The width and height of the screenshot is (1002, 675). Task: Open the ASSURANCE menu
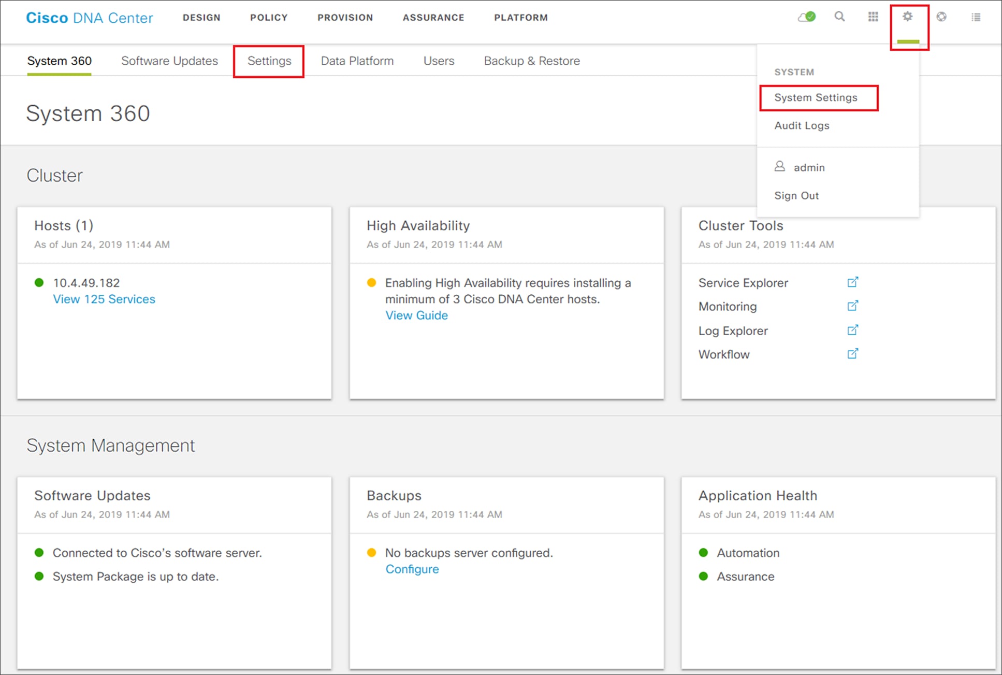click(x=433, y=18)
